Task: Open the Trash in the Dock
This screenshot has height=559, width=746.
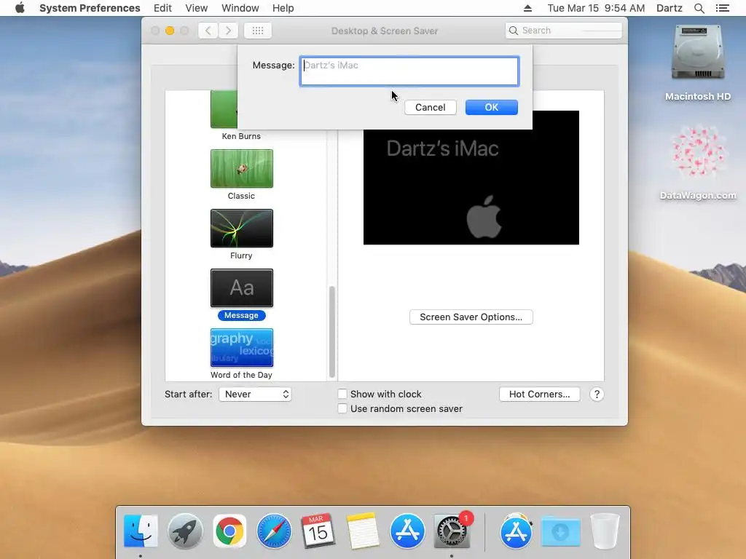Action: [x=605, y=531]
